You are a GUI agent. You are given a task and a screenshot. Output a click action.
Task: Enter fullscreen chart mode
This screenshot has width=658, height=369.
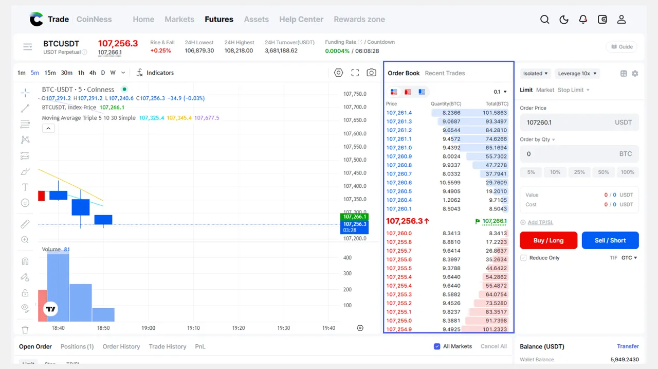tap(355, 73)
